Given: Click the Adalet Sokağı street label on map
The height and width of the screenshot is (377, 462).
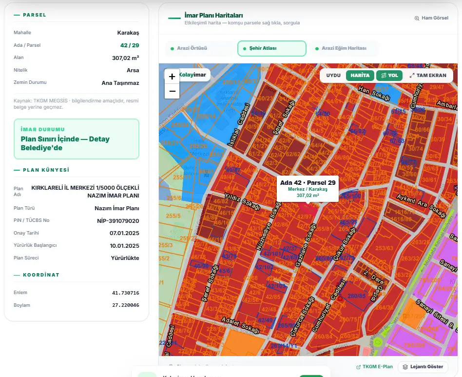Looking at the screenshot, I should [240, 325].
